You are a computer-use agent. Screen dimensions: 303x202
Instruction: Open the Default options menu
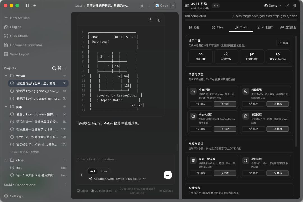pyautogui.click(x=166, y=191)
